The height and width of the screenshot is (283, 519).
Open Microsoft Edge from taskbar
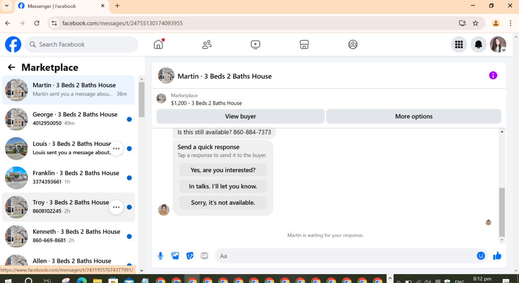coord(82,281)
